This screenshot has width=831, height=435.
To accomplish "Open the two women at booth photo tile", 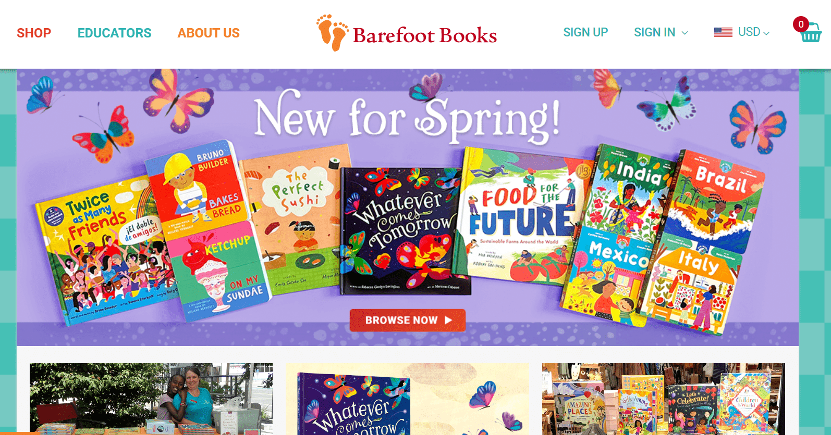I will (x=151, y=399).
